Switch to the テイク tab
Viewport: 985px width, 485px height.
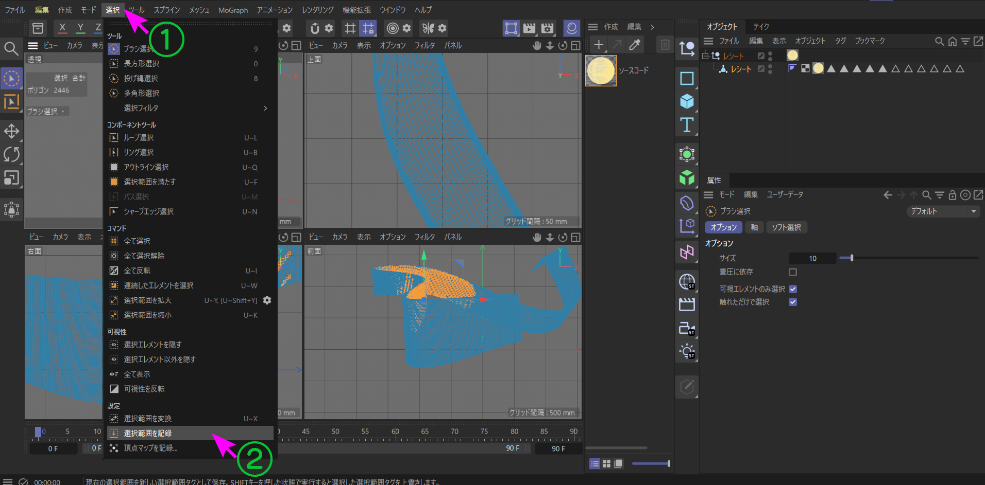(x=761, y=27)
